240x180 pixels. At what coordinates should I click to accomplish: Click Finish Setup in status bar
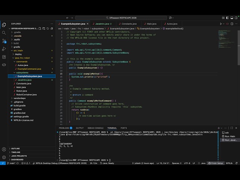(216, 163)
